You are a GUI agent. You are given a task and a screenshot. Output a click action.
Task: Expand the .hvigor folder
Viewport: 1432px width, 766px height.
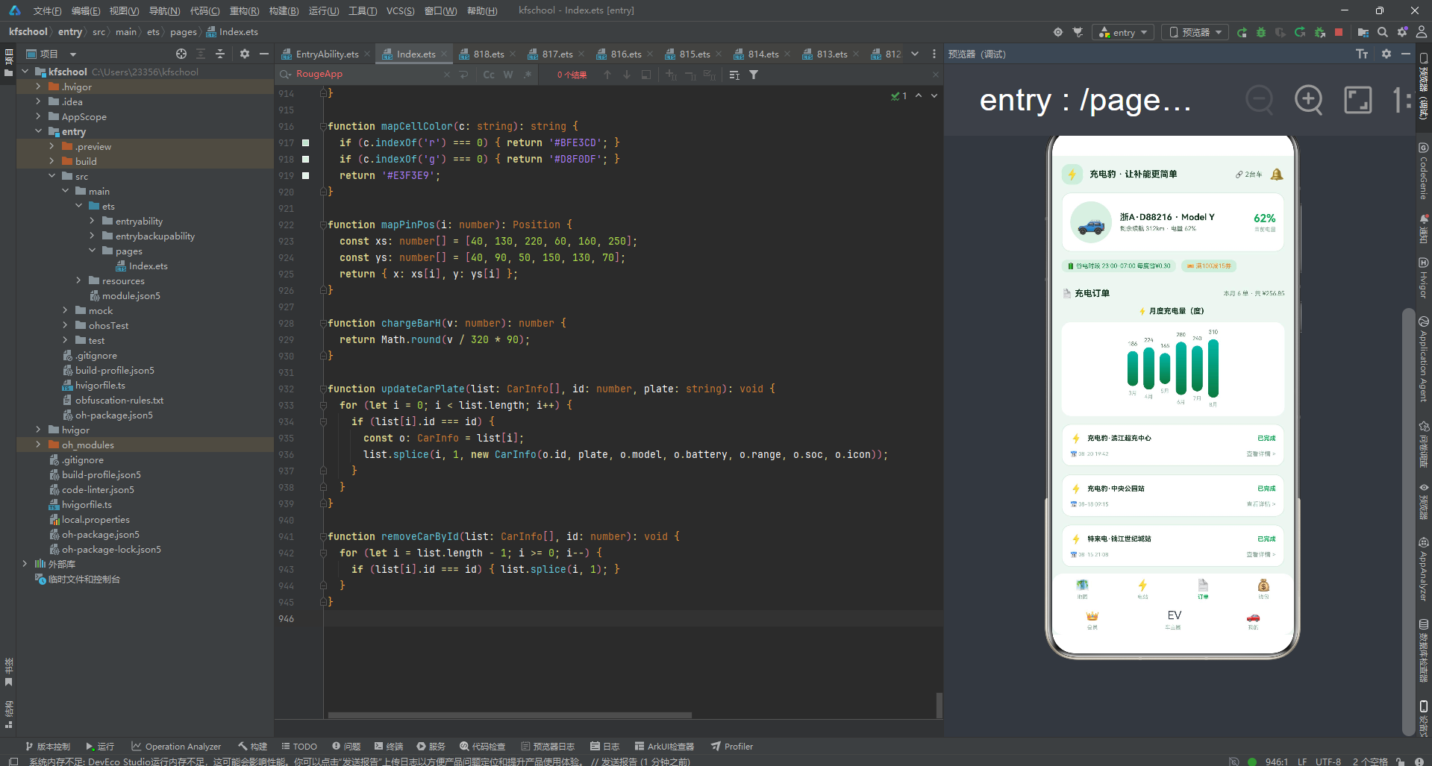38,87
